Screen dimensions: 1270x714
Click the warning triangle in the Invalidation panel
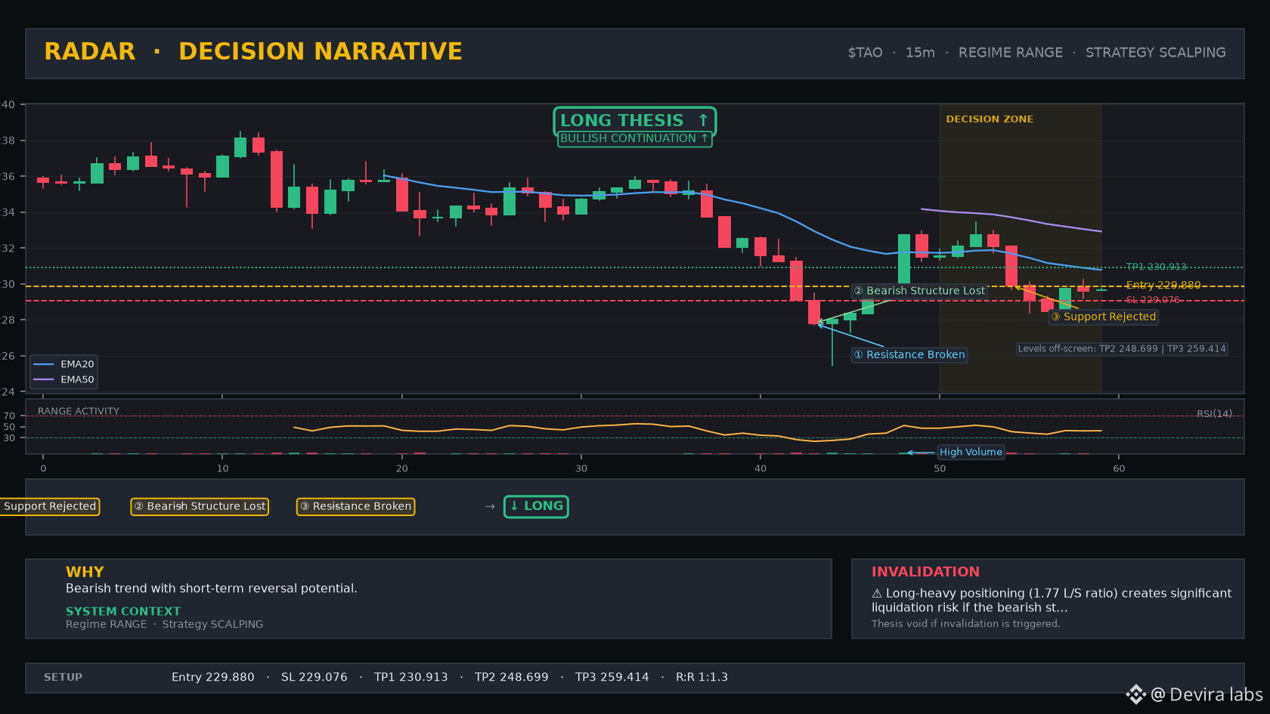point(877,593)
